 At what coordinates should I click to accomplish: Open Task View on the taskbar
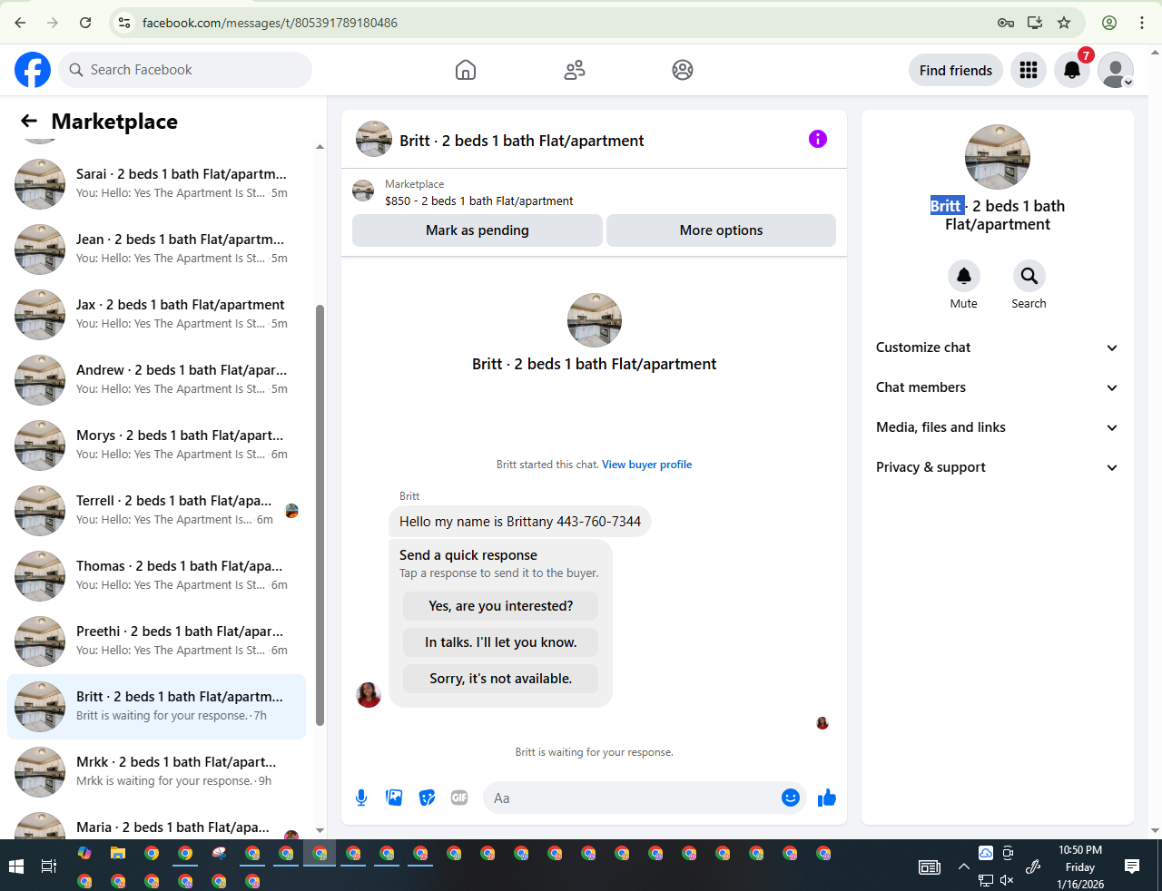click(x=49, y=867)
